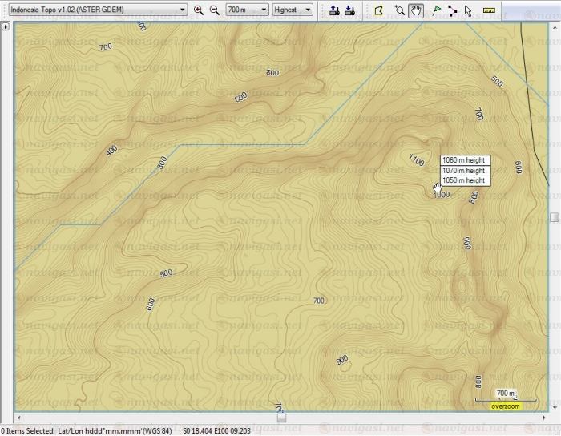Screen dimensions: 561x436
Task: Select the Map tool icon
Action: pos(379,10)
